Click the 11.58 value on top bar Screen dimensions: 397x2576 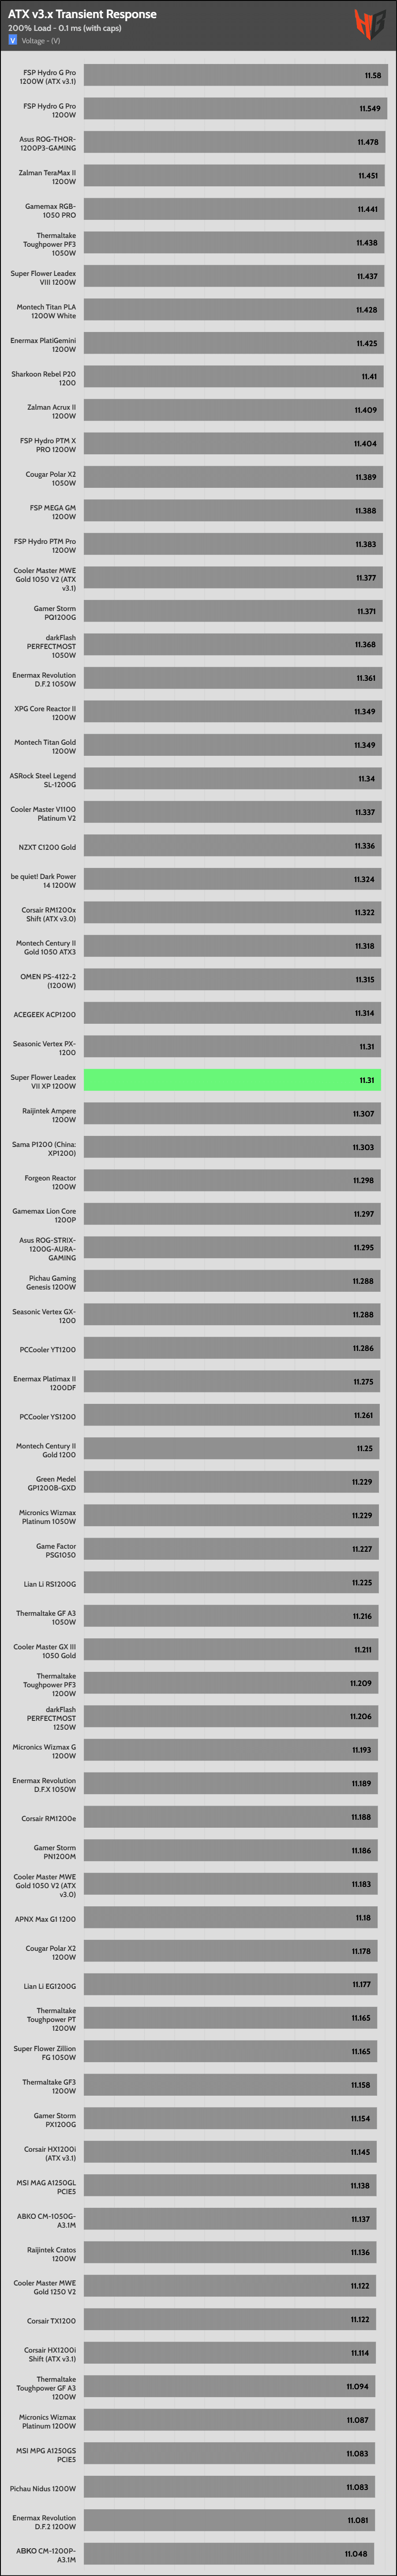(x=372, y=76)
